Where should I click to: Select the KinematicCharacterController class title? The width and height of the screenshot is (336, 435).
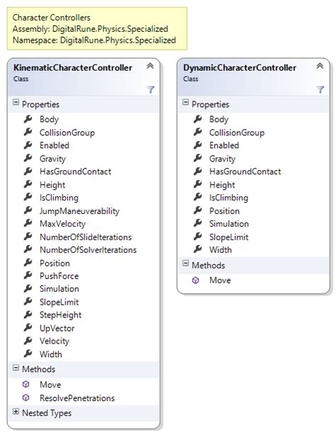coord(73,68)
